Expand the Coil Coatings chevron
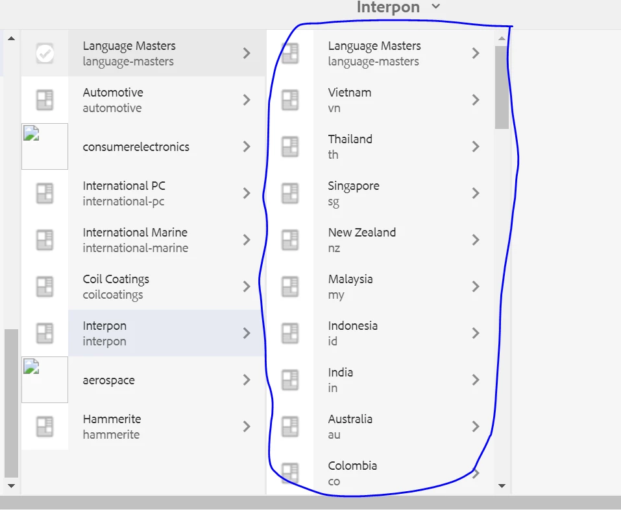Image resolution: width=621 pixels, height=510 pixels. [x=247, y=286]
